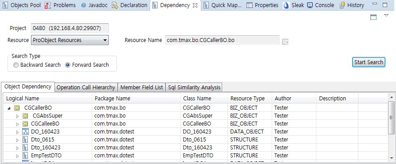Viewport: 396px width, 164px height.
Task: Open the view menu triangle
Action: [386, 15]
